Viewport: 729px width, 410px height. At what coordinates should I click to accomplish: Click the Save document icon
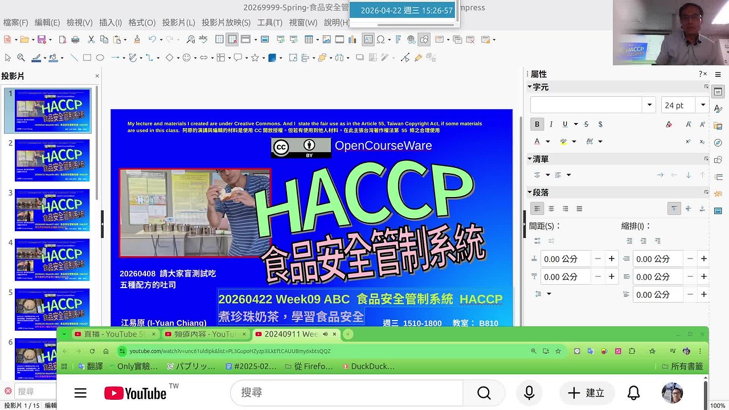coord(41,39)
